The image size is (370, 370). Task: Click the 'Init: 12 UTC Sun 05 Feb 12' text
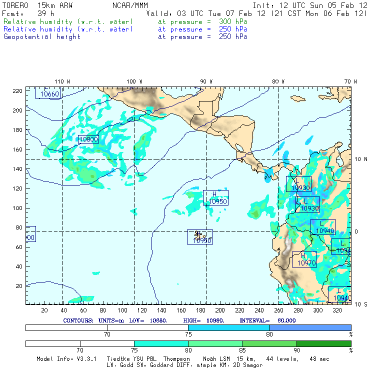(x=310, y=5)
